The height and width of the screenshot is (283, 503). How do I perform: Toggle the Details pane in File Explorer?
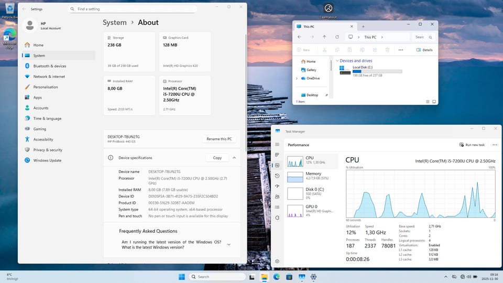pyautogui.click(x=424, y=50)
